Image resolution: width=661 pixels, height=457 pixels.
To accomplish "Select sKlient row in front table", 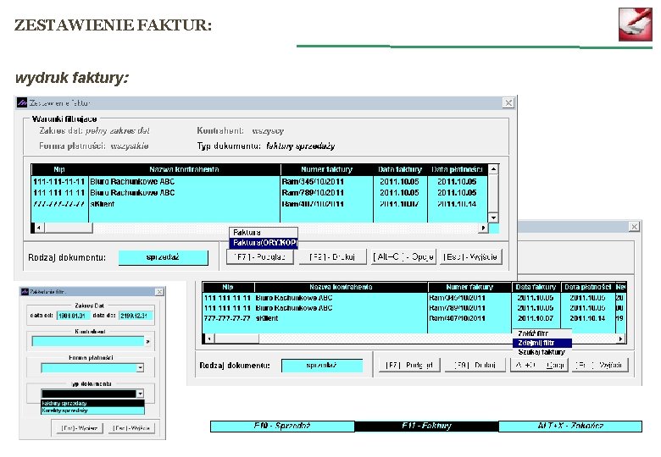I will [259, 204].
